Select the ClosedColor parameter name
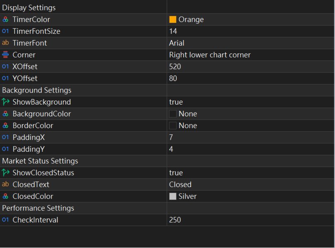 [33, 196]
